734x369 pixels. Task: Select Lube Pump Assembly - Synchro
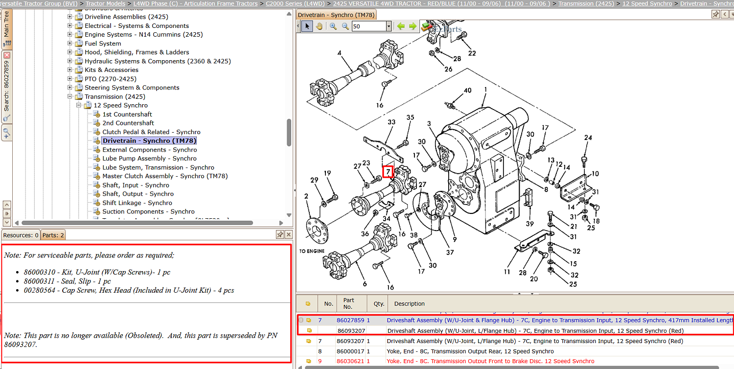(x=149, y=159)
